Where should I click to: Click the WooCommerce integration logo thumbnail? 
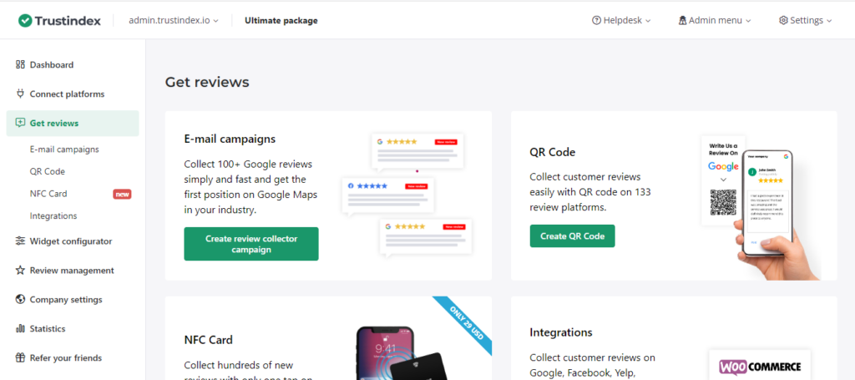pyautogui.click(x=759, y=366)
